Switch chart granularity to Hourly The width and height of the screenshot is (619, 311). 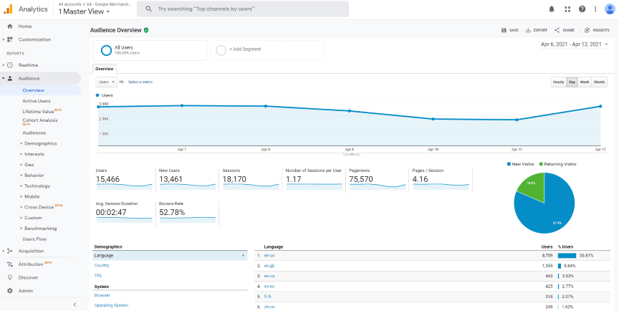[x=558, y=82]
